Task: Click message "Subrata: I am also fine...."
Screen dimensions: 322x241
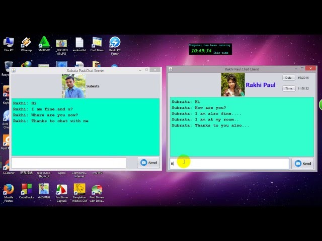Action: coord(206,113)
